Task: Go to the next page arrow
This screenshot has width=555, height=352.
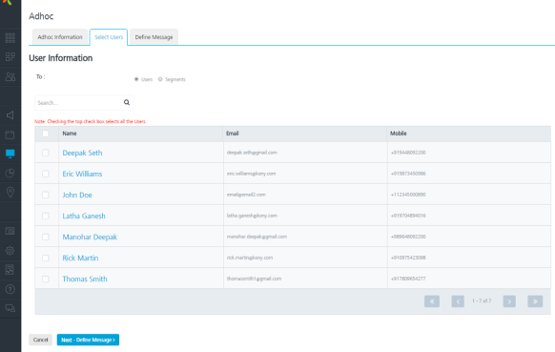Action: click(x=509, y=301)
